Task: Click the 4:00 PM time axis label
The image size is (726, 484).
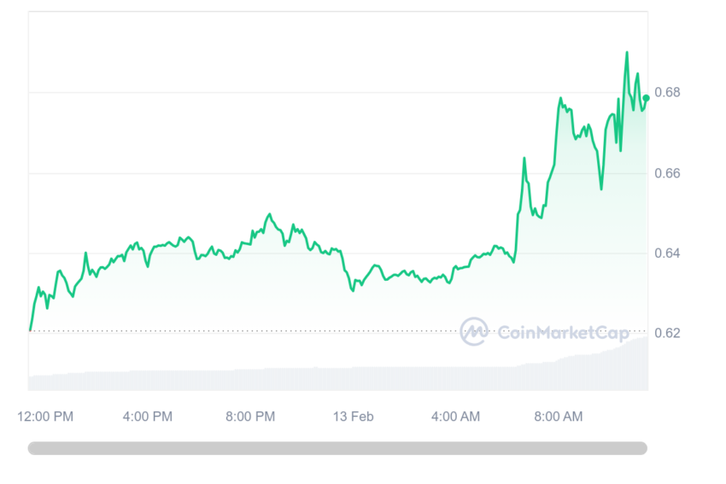Action: point(147,417)
